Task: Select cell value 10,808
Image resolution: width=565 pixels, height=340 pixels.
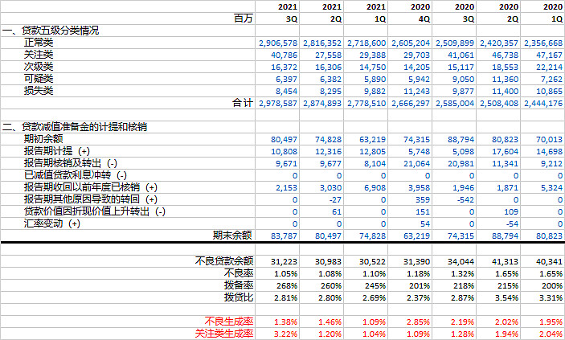Action: [x=284, y=152]
